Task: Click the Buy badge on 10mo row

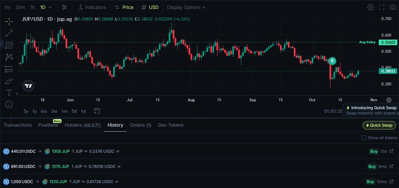Action: pos(370,182)
